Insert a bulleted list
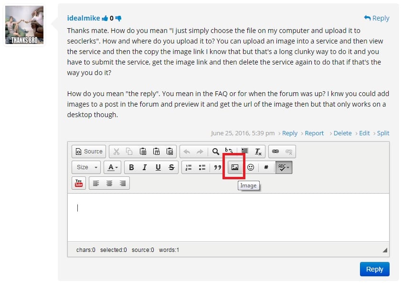 202,167
